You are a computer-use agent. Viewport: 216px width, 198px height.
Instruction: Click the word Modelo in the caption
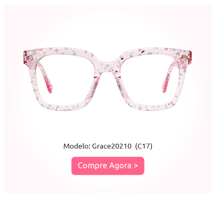pyautogui.click(x=77, y=146)
